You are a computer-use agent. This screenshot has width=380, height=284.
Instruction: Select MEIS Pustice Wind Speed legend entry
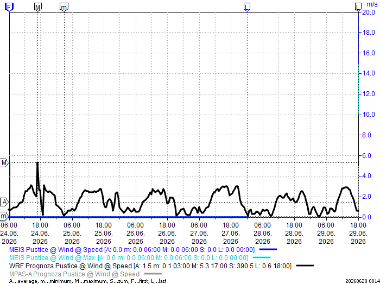[x=132, y=250]
